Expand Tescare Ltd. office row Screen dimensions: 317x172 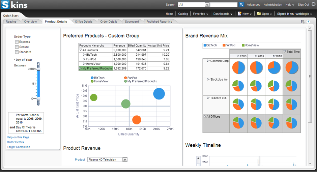(x=208, y=98)
